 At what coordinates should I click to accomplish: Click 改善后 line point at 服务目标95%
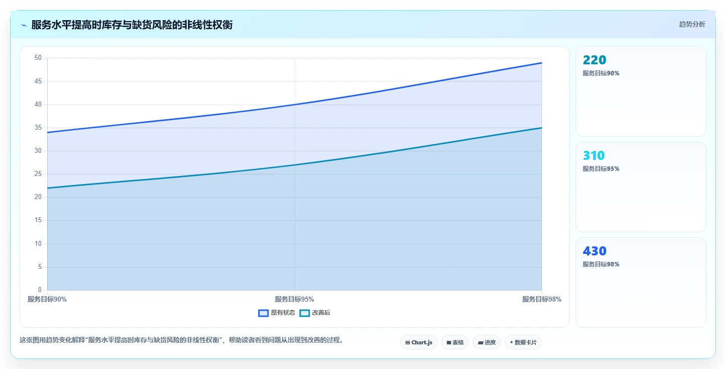click(x=295, y=165)
